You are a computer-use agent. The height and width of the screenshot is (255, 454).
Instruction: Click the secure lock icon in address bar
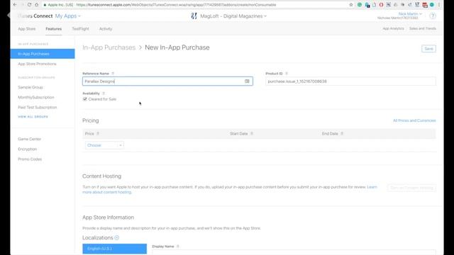(45, 5)
